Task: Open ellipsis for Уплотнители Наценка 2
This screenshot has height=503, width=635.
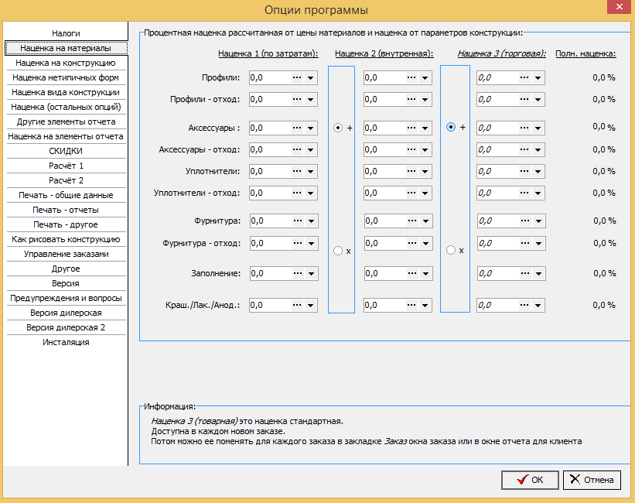Action: click(411, 171)
